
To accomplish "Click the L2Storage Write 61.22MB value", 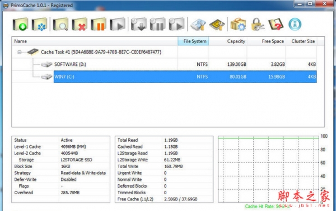I will (172, 160).
